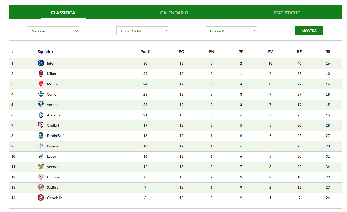Click the Cittadella team crest
Image resolution: width=347 pixels, height=212 pixels.
(41, 198)
